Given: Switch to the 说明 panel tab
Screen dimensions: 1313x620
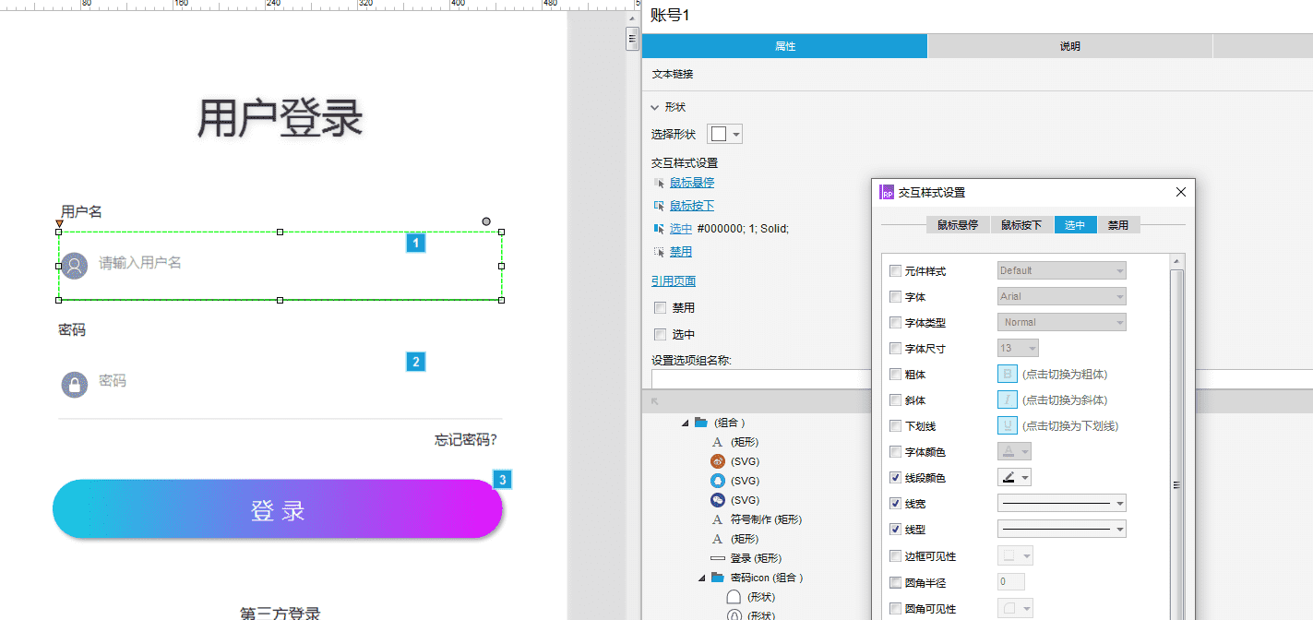Looking at the screenshot, I should pos(1069,46).
